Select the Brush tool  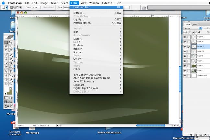[11, 55]
